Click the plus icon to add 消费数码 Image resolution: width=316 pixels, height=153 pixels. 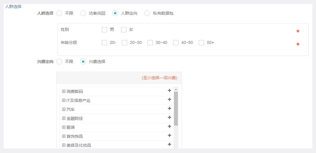(169, 91)
